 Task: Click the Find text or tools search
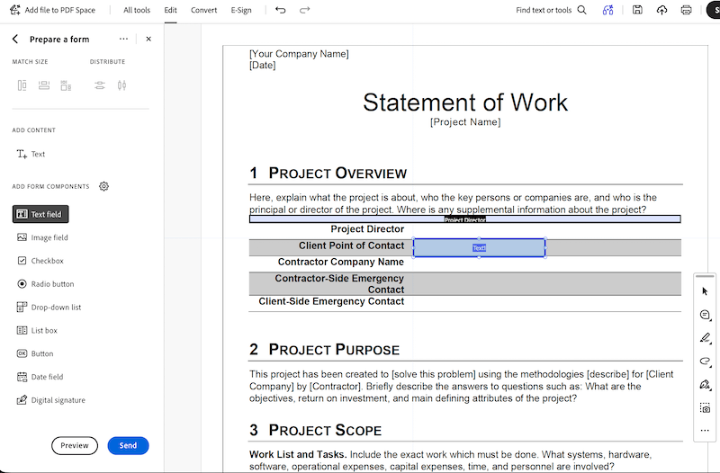coord(551,10)
